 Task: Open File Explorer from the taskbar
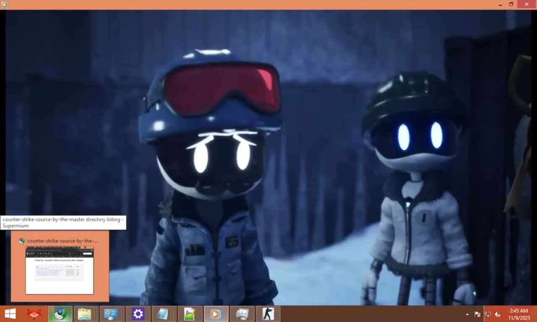click(x=85, y=314)
